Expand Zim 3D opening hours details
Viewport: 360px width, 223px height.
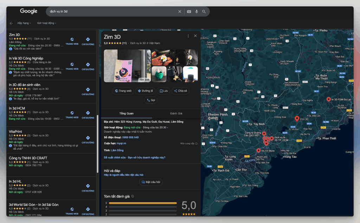click(x=167, y=128)
